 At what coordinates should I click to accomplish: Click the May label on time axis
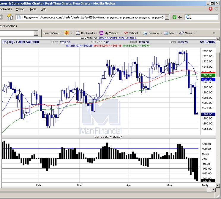169,185
